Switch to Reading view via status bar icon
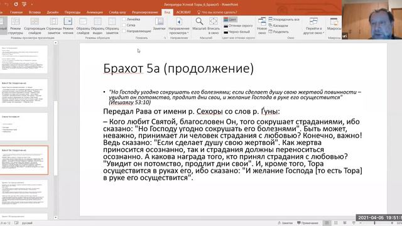The width and height of the screenshot is (402, 226). tap(345, 223)
